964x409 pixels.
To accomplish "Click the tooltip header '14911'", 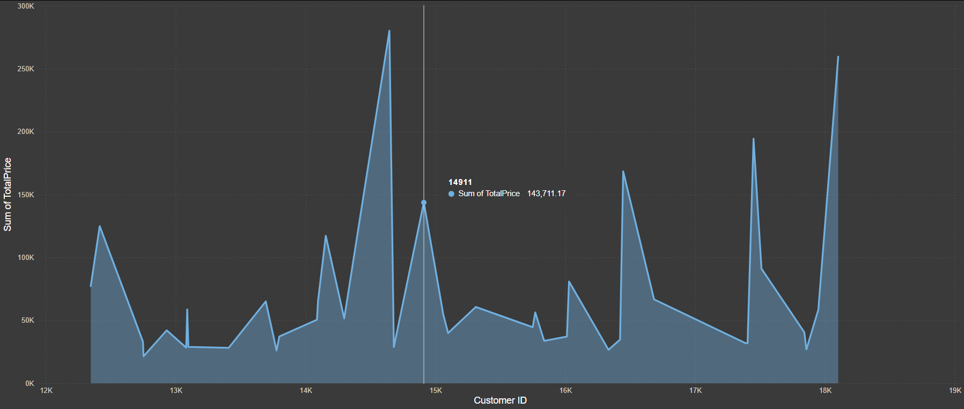I will (460, 182).
